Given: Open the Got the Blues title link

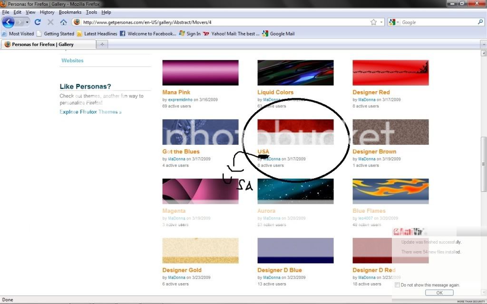Looking at the screenshot, I should pyautogui.click(x=181, y=152).
